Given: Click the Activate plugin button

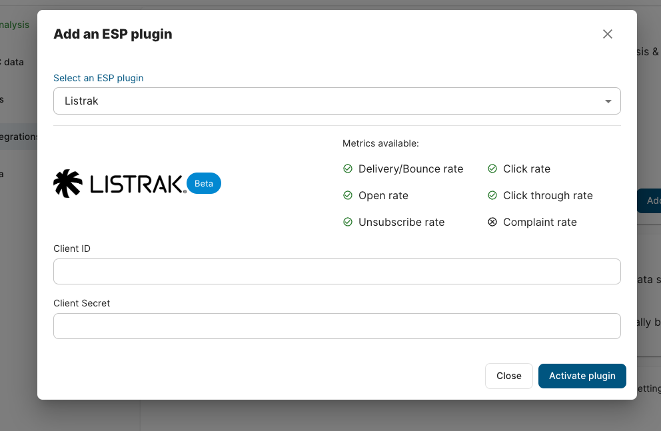Looking at the screenshot, I should point(582,376).
